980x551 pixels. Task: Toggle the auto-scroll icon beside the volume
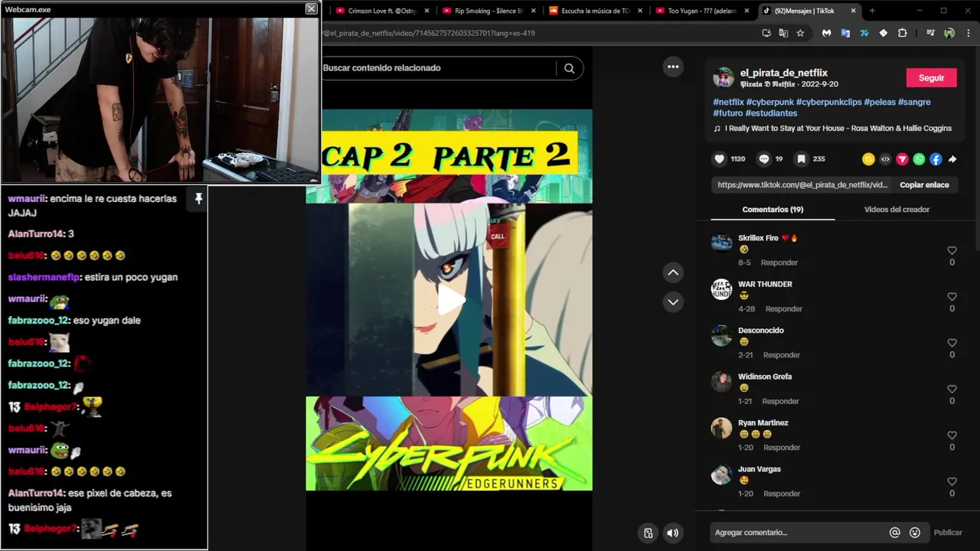(648, 533)
